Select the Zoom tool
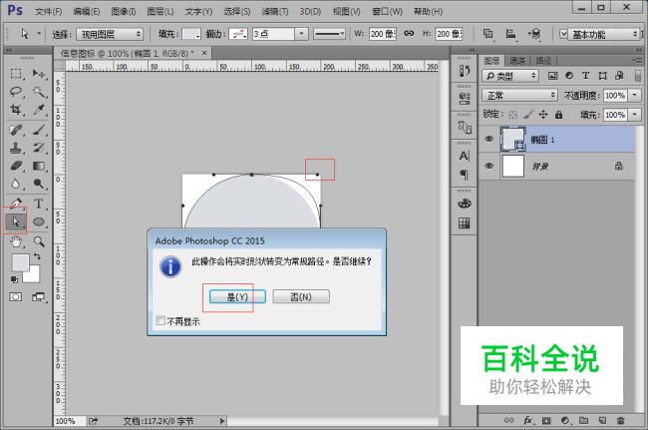The width and height of the screenshot is (648, 430). (x=39, y=241)
